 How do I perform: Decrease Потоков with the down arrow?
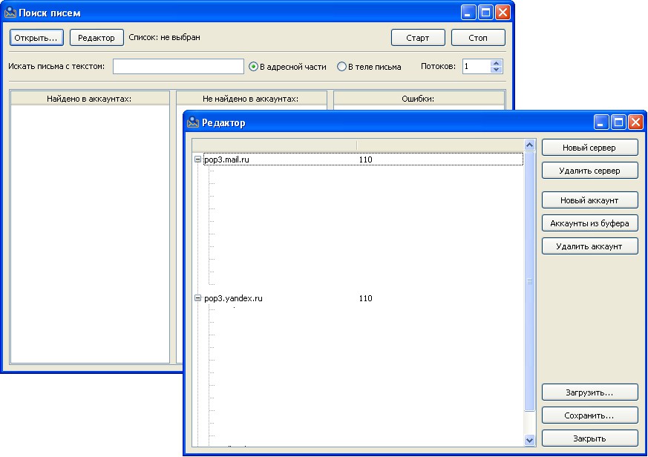[497, 70]
